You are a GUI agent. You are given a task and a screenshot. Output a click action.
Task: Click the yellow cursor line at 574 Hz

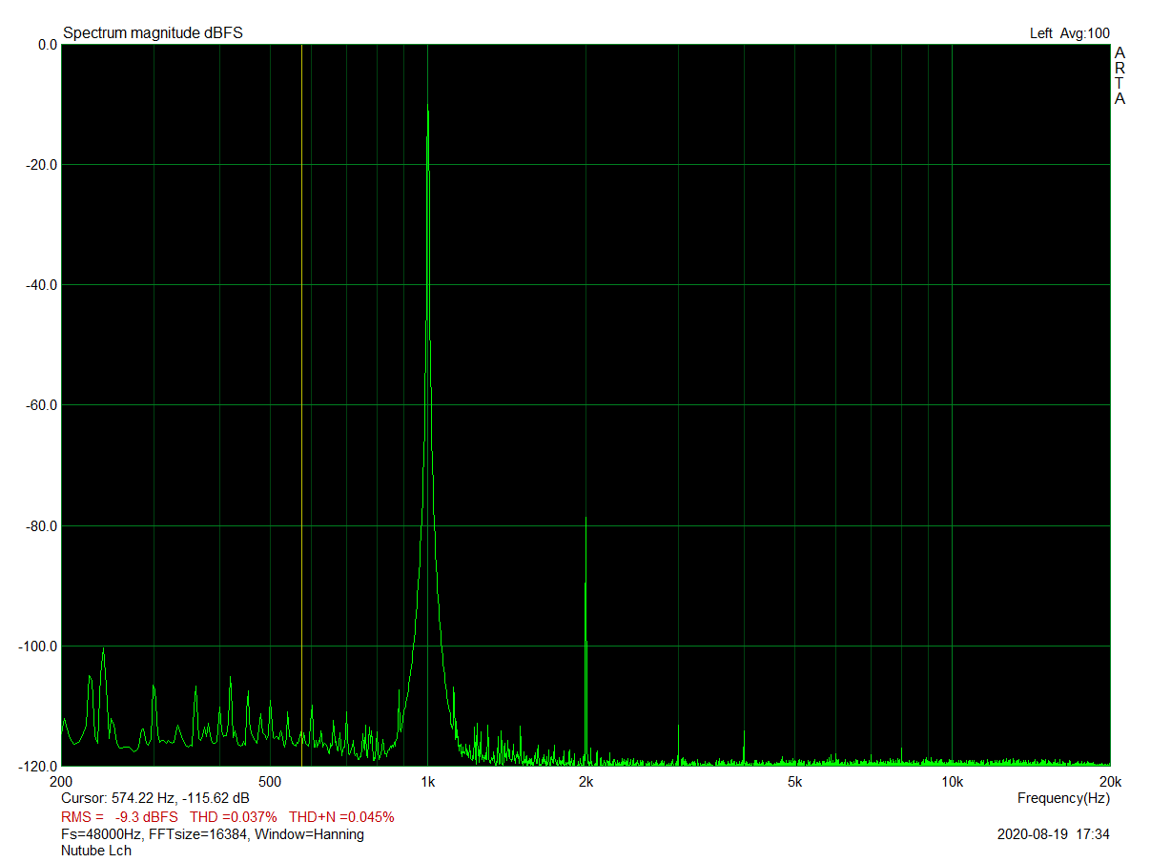point(301,405)
